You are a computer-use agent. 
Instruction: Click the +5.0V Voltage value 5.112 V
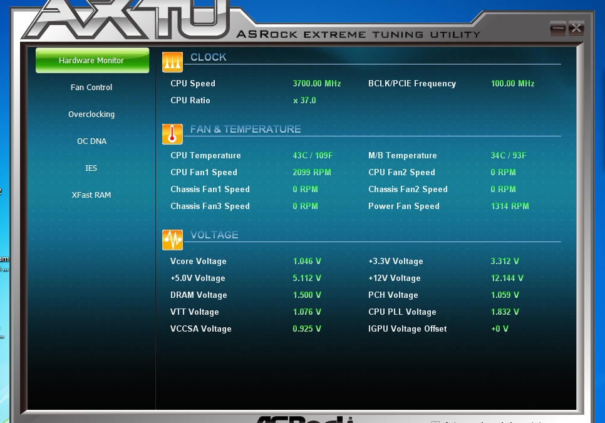pyautogui.click(x=307, y=278)
